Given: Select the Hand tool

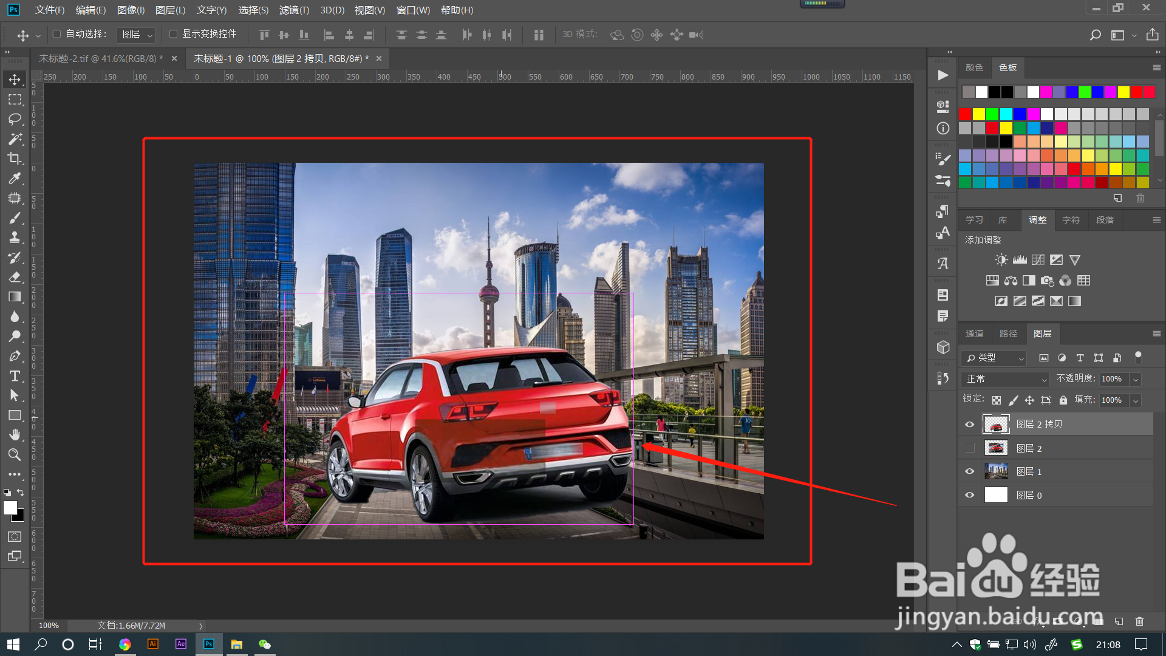Looking at the screenshot, I should tap(15, 435).
